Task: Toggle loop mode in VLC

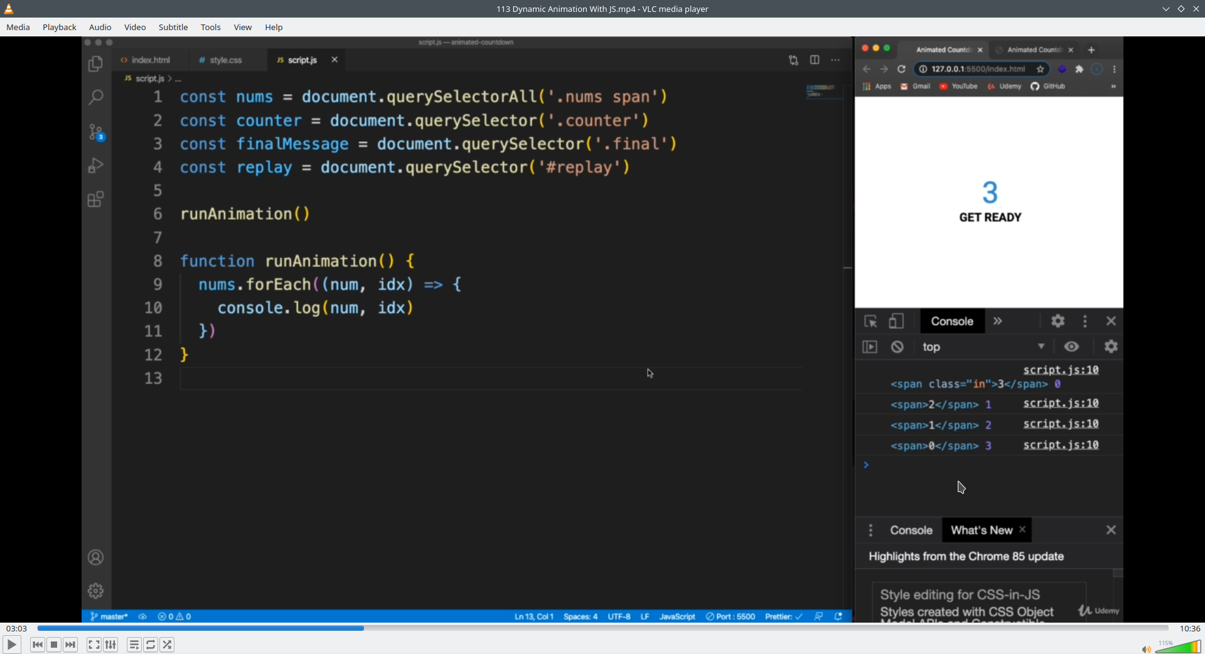Action: pyautogui.click(x=151, y=645)
